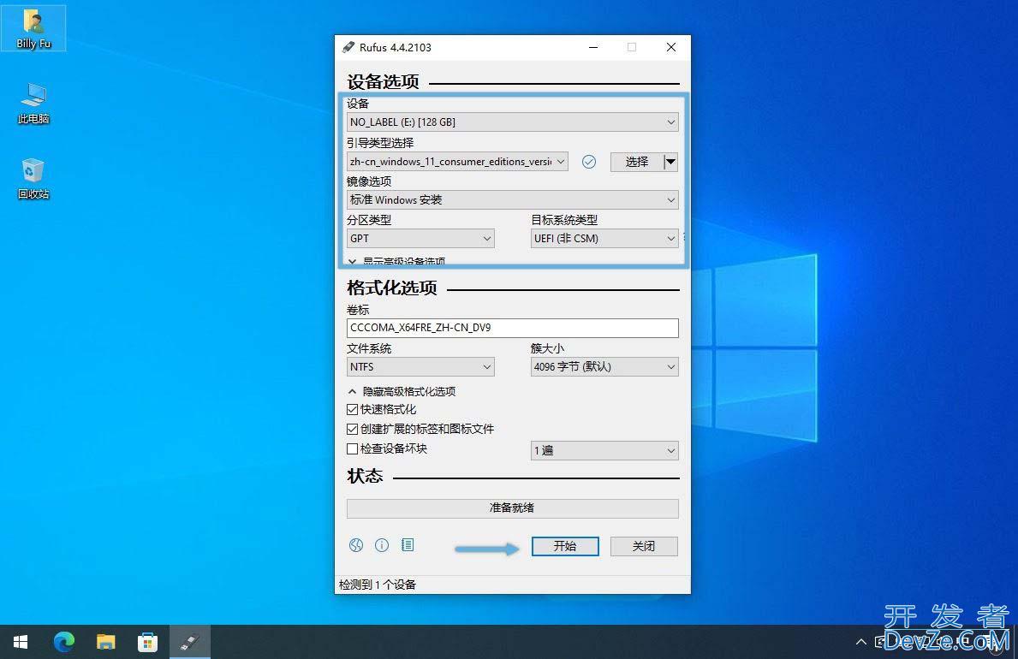Open 目标系统类型 UEFI dropdown
Image resolution: width=1018 pixels, height=659 pixels.
click(x=604, y=239)
